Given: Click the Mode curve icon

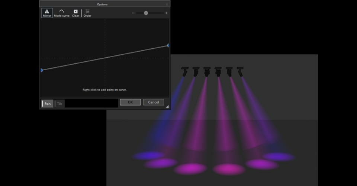Looking at the screenshot, I should tap(61, 13).
